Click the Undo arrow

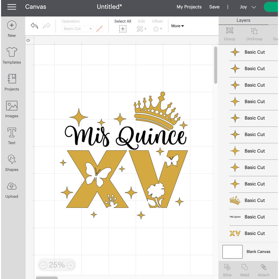click(x=34, y=25)
